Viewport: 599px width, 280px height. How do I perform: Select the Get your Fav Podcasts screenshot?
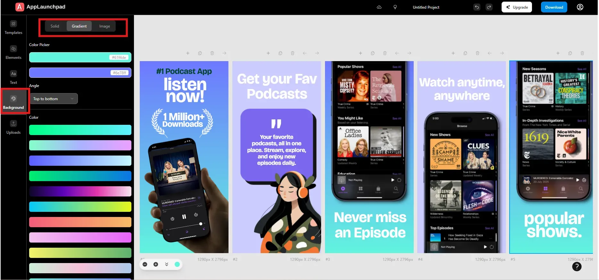pyautogui.click(x=277, y=157)
